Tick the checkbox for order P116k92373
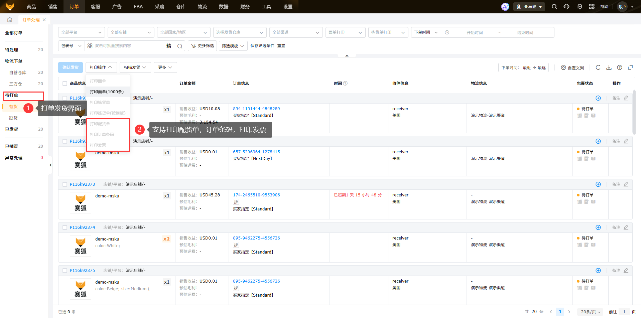Screen dimensions: 641x318 [x=65, y=184]
